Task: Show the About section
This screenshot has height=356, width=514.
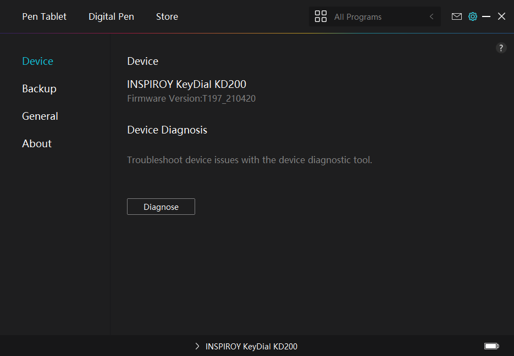Action: click(x=37, y=143)
